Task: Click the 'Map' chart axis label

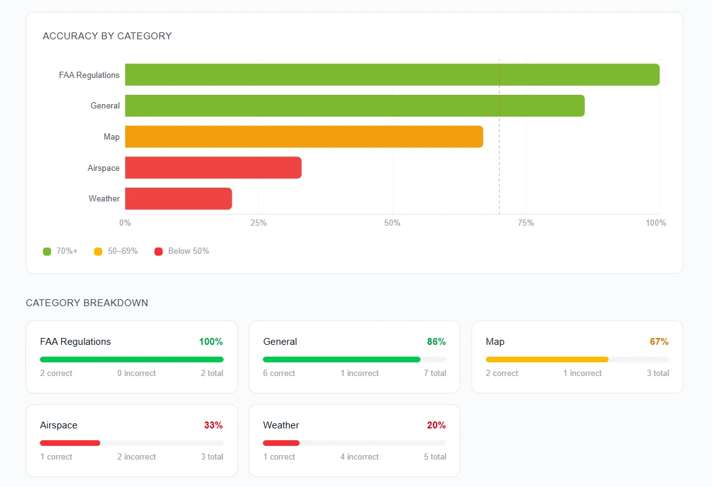Action: tap(112, 137)
